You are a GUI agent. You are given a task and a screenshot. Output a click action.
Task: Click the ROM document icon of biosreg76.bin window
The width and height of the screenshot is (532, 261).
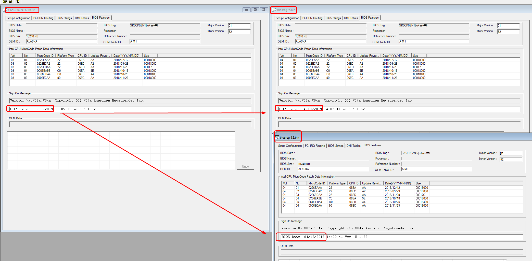(x=274, y=10)
